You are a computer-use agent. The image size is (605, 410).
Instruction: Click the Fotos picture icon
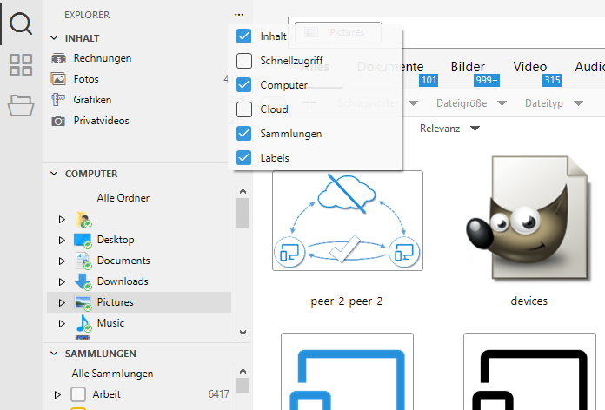[58, 79]
